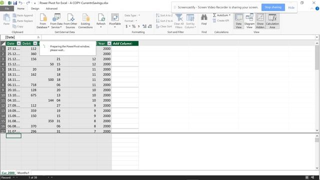Decrease decimal places
320x180 pixels.
[x=150, y=26]
